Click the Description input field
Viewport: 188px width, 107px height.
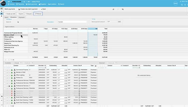pos(72,22)
